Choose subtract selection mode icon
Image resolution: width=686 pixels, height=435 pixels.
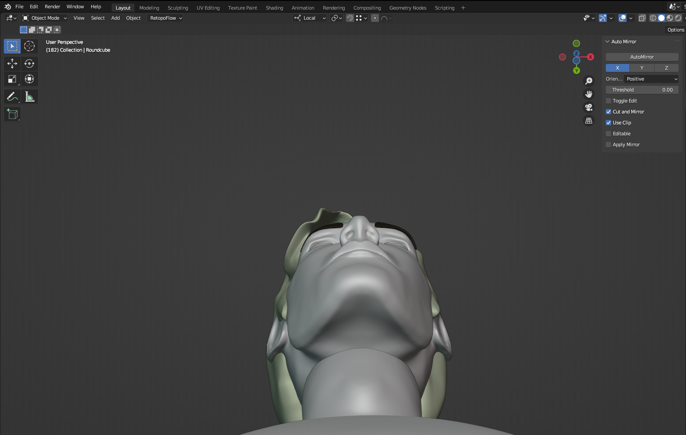pyautogui.click(x=40, y=30)
